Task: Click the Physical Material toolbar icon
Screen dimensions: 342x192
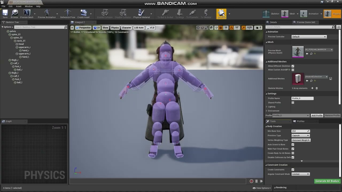Action: coord(142,14)
